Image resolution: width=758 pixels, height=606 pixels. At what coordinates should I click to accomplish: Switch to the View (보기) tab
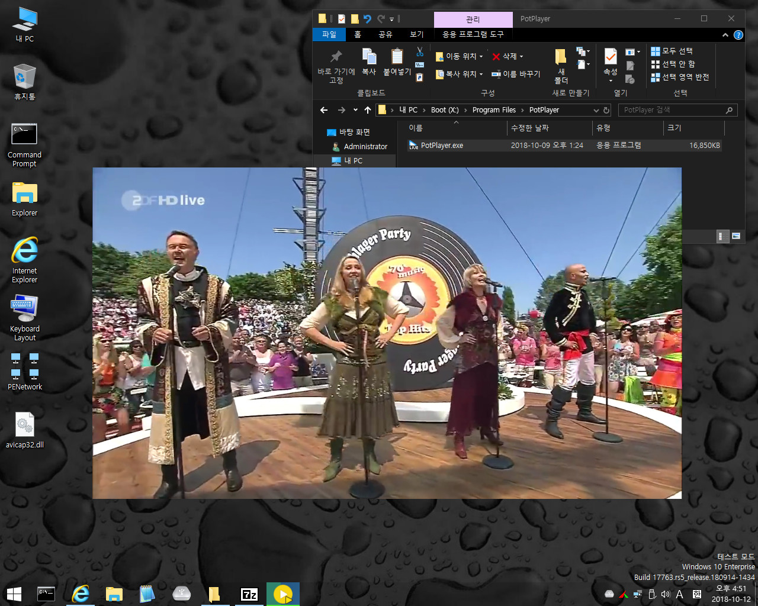point(417,34)
